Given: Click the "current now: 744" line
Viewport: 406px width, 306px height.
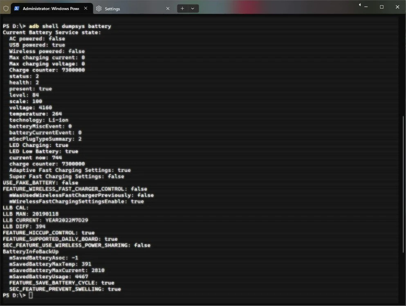Looking at the screenshot, I should coord(36,157).
